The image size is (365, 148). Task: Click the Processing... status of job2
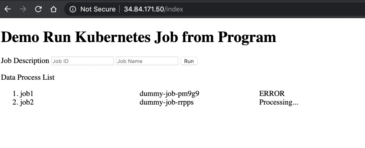[x=279, y=102]
